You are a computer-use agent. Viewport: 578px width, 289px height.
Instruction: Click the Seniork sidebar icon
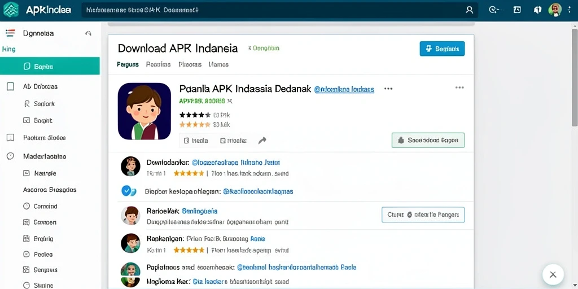click(27, 104)
